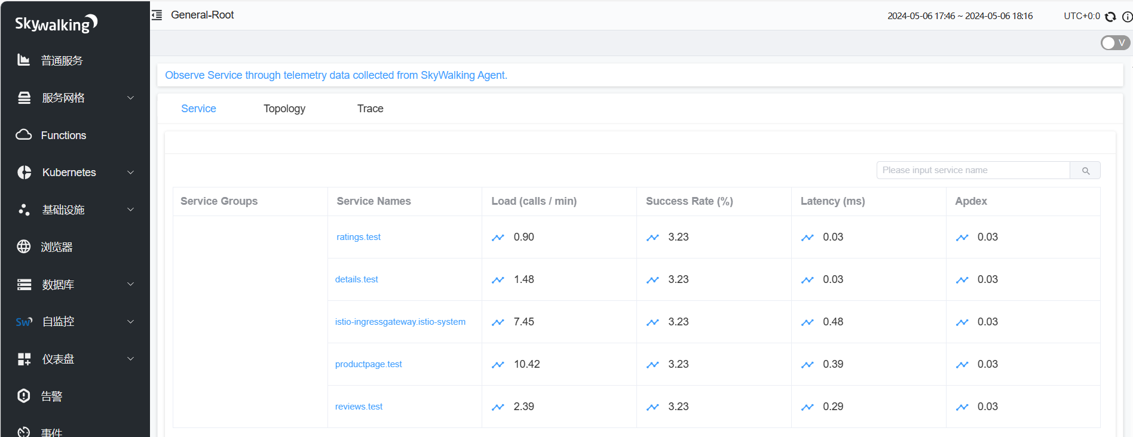Click the General-Root page title
This screenshot has width=1133, height=437.
tap(202, 15)
